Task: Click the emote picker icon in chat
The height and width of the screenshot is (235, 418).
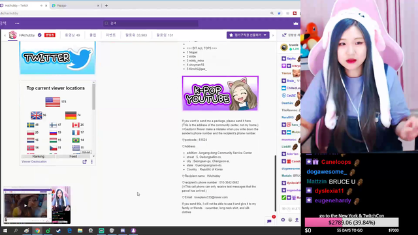Action: pyautogui.click(x=290, y=220)
